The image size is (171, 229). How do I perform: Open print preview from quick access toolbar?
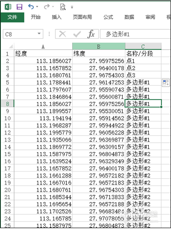pos(63,7)
